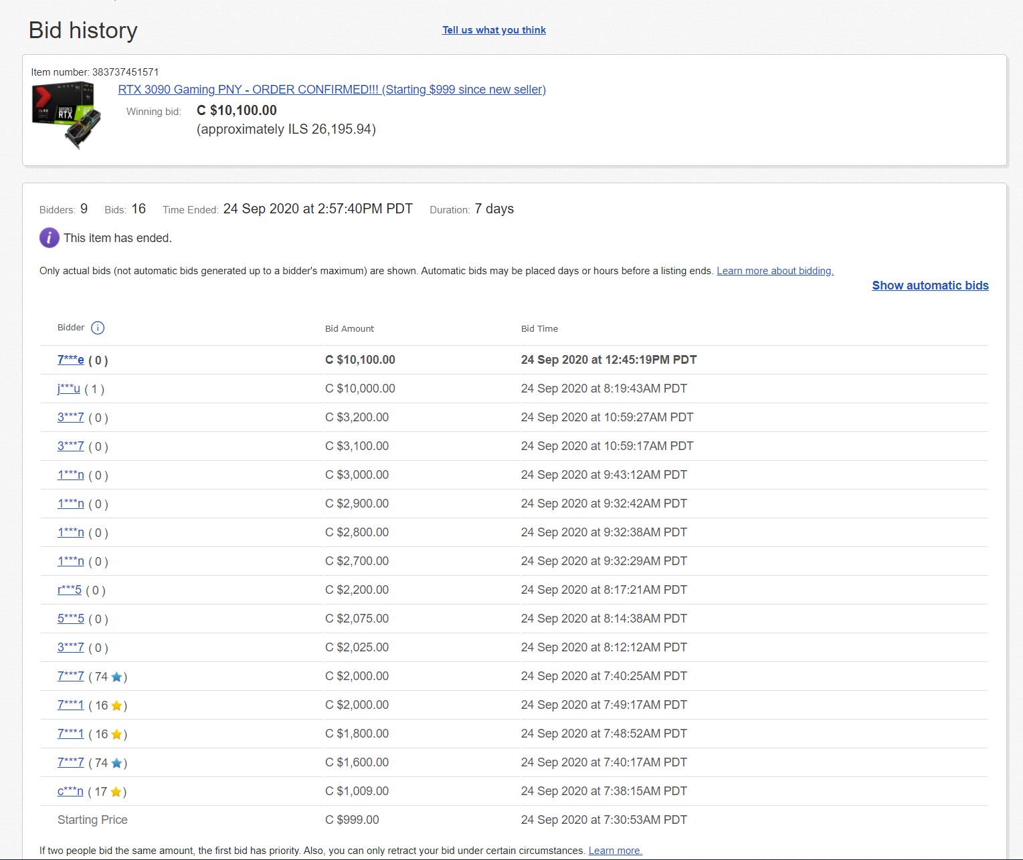The width and height of the screenshot is (1023, 860).
Task: Open the RTX 3090 Gaming PNY item title link
Action: (332, 90)
